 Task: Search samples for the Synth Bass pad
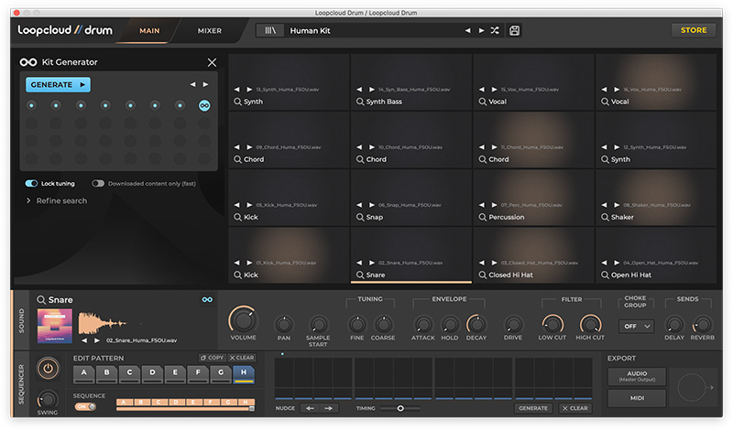(x=359, y=102)
